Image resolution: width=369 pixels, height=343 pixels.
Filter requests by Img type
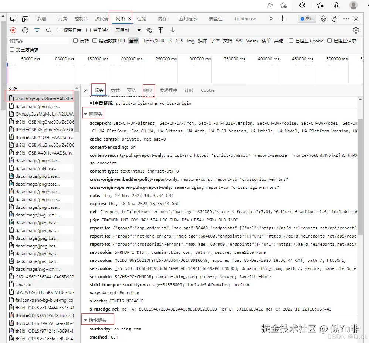tap(191, 41)
